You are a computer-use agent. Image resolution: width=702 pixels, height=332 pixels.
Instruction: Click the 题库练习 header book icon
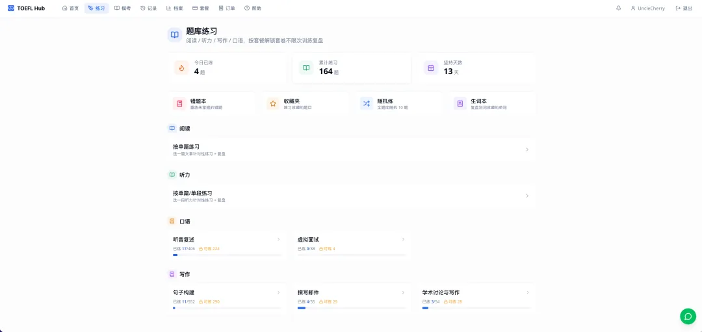[x=175, y=35]
